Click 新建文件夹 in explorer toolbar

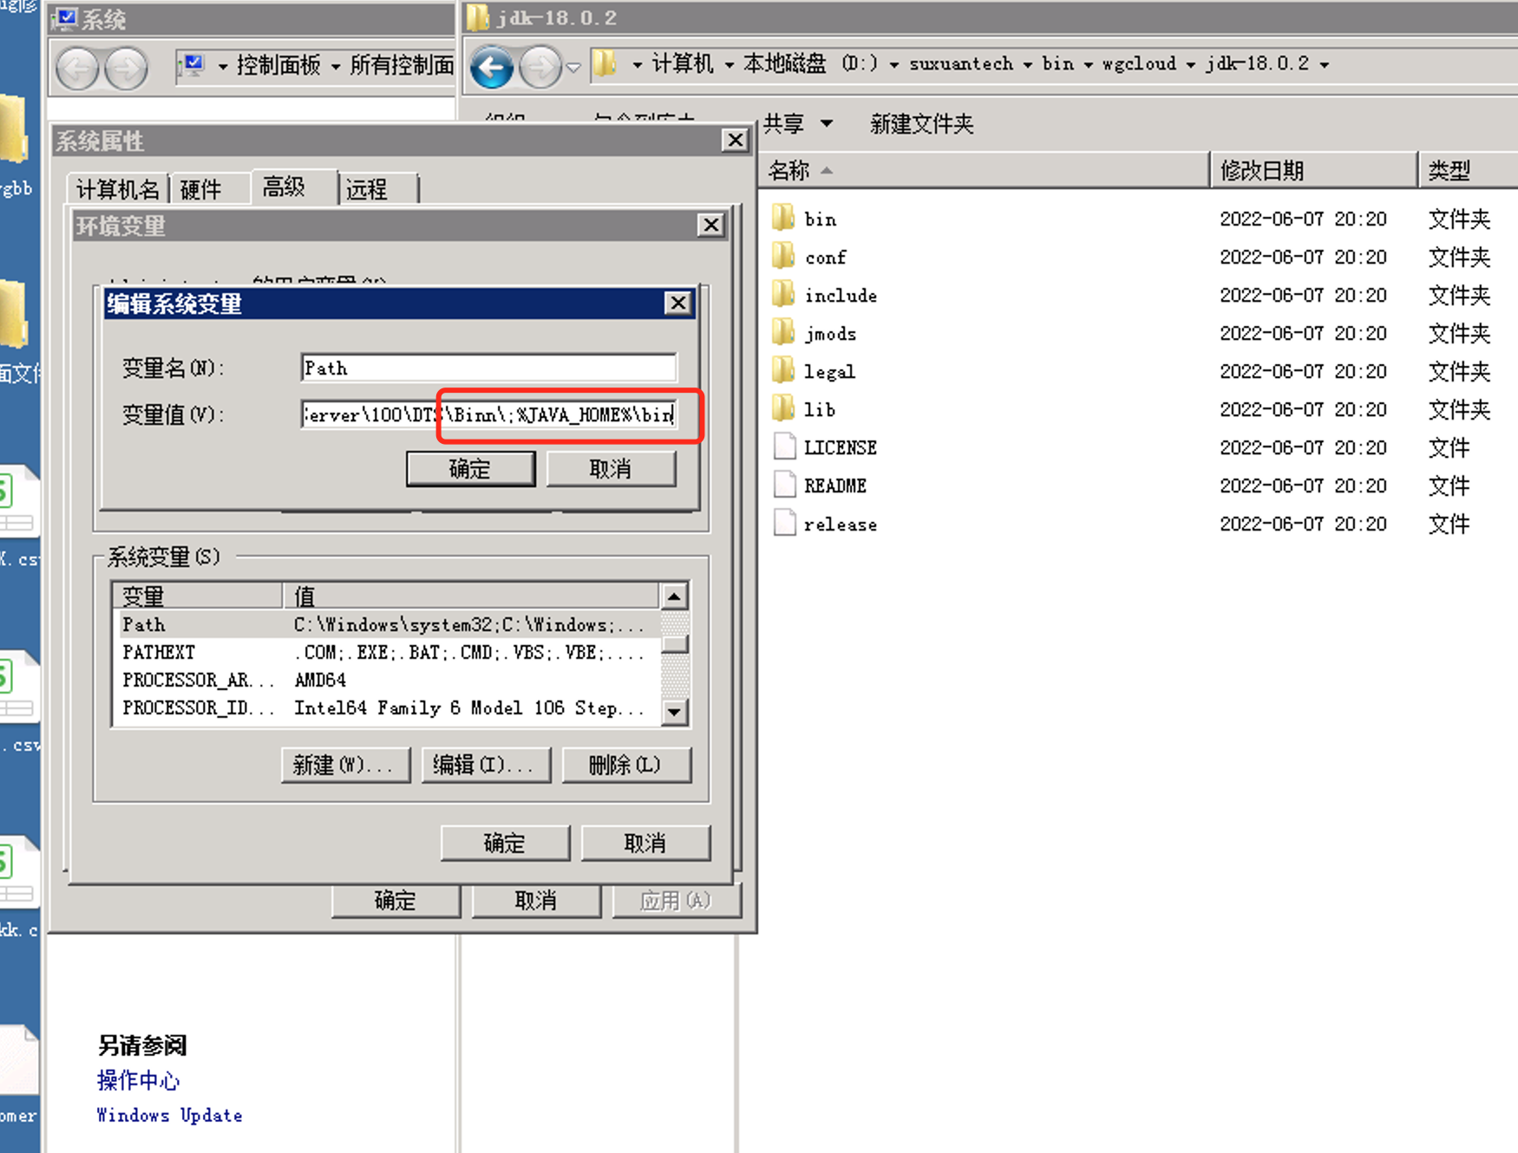click(x=921, y=124)
